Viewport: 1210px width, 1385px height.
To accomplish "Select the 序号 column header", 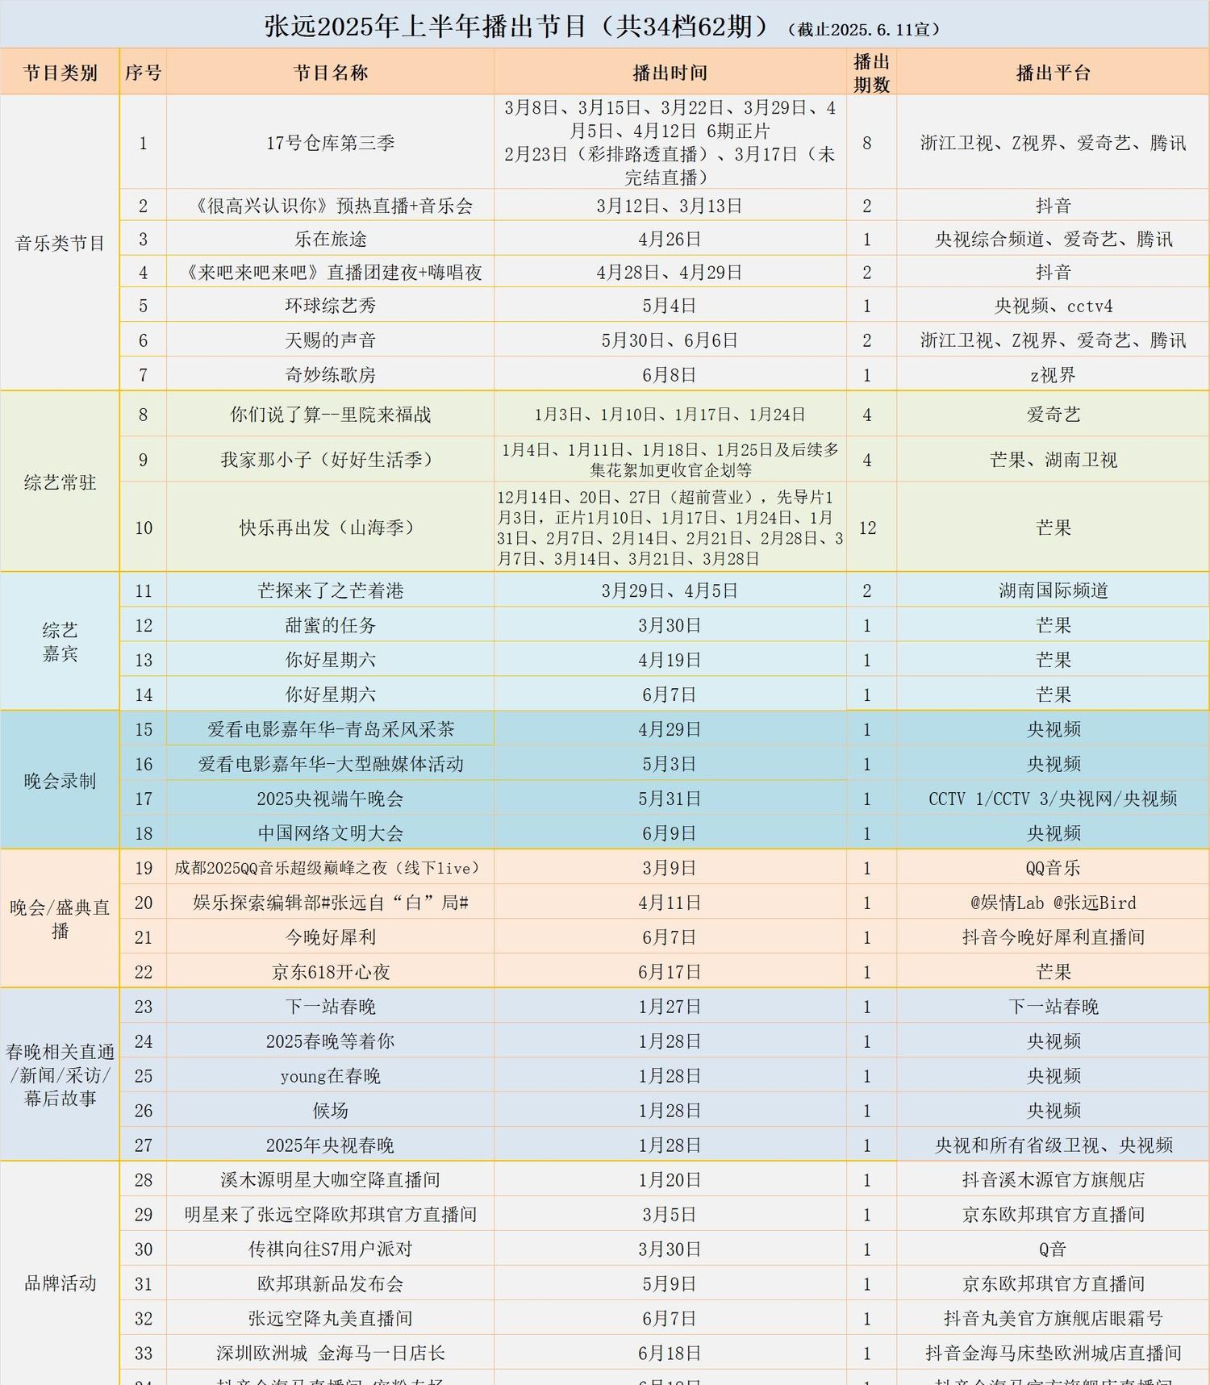I will click(x=143, y=73).
